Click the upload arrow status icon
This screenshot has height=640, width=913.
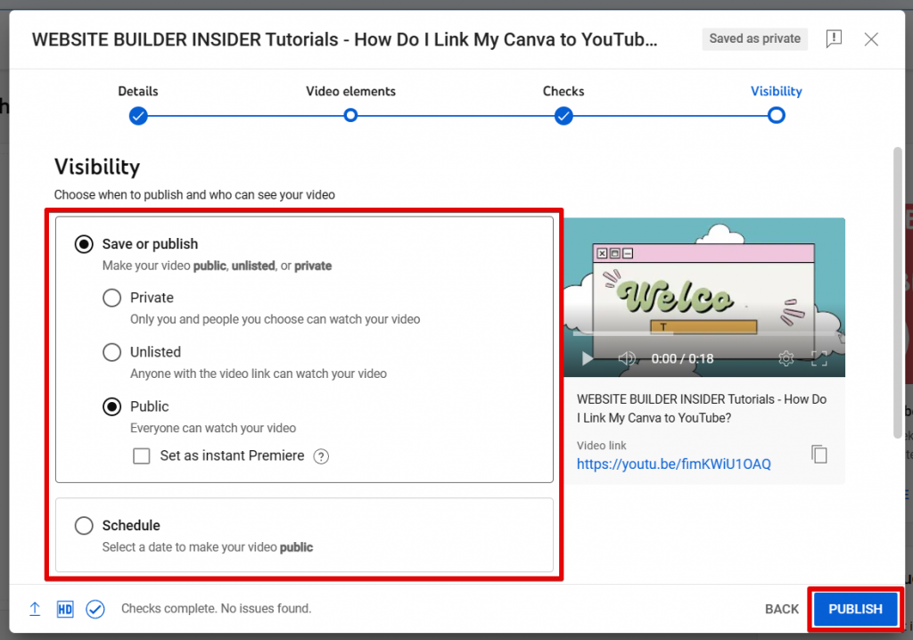coord(35,609)
